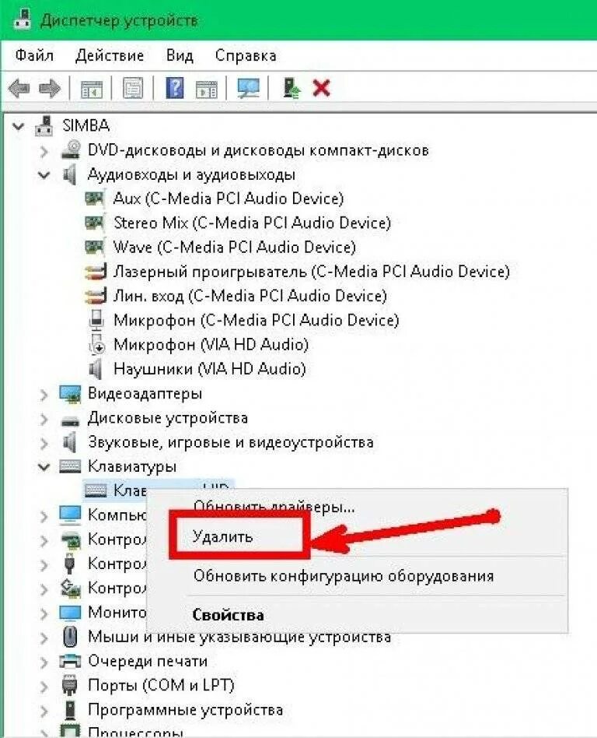Expand DVD-дисководы и дисководы компакт-дисков
This screenshot has height=738, width=597.
pyautogui.click(x=44, y=151)
